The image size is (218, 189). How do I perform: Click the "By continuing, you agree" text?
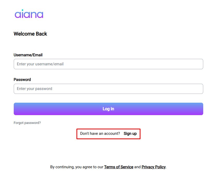72,167
